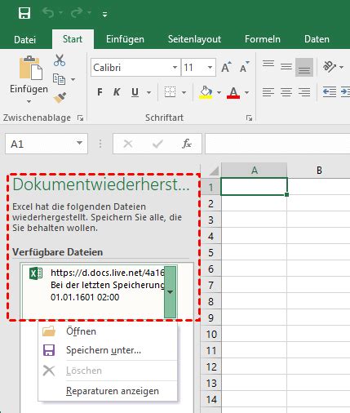Expand the font name dropdown arrow
The width and height of the screenshot is (350, 413).
pyautogui.click(x=175, y=67)
